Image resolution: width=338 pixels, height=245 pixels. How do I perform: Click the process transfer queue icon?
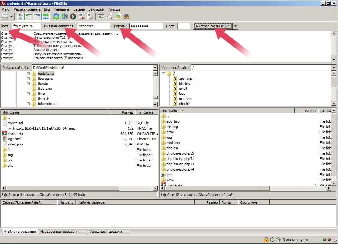click(x=65, y=17)
